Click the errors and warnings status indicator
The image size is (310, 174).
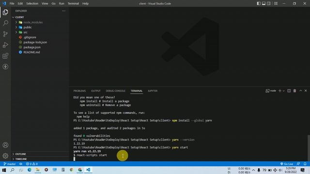tap(32, 164)
